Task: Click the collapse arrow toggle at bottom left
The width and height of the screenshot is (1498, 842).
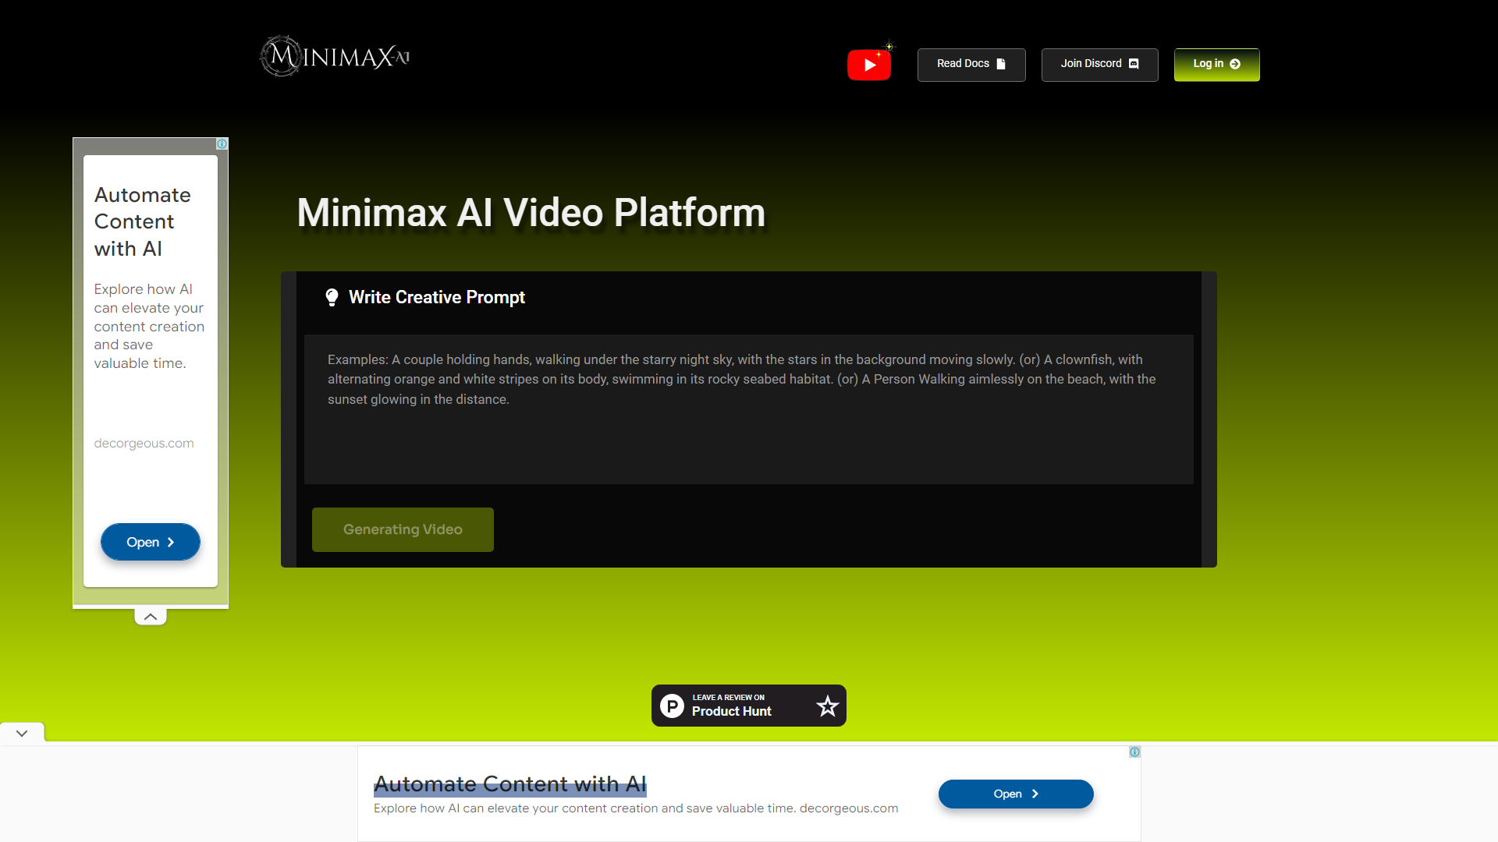Action: point(23,733)
